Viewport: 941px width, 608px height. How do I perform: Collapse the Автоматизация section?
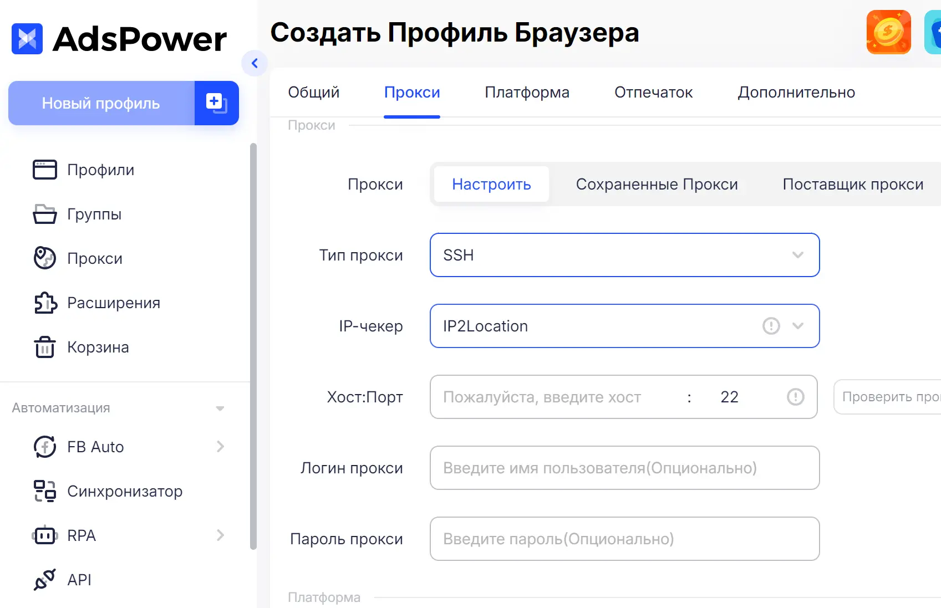[x=220, y=408]
